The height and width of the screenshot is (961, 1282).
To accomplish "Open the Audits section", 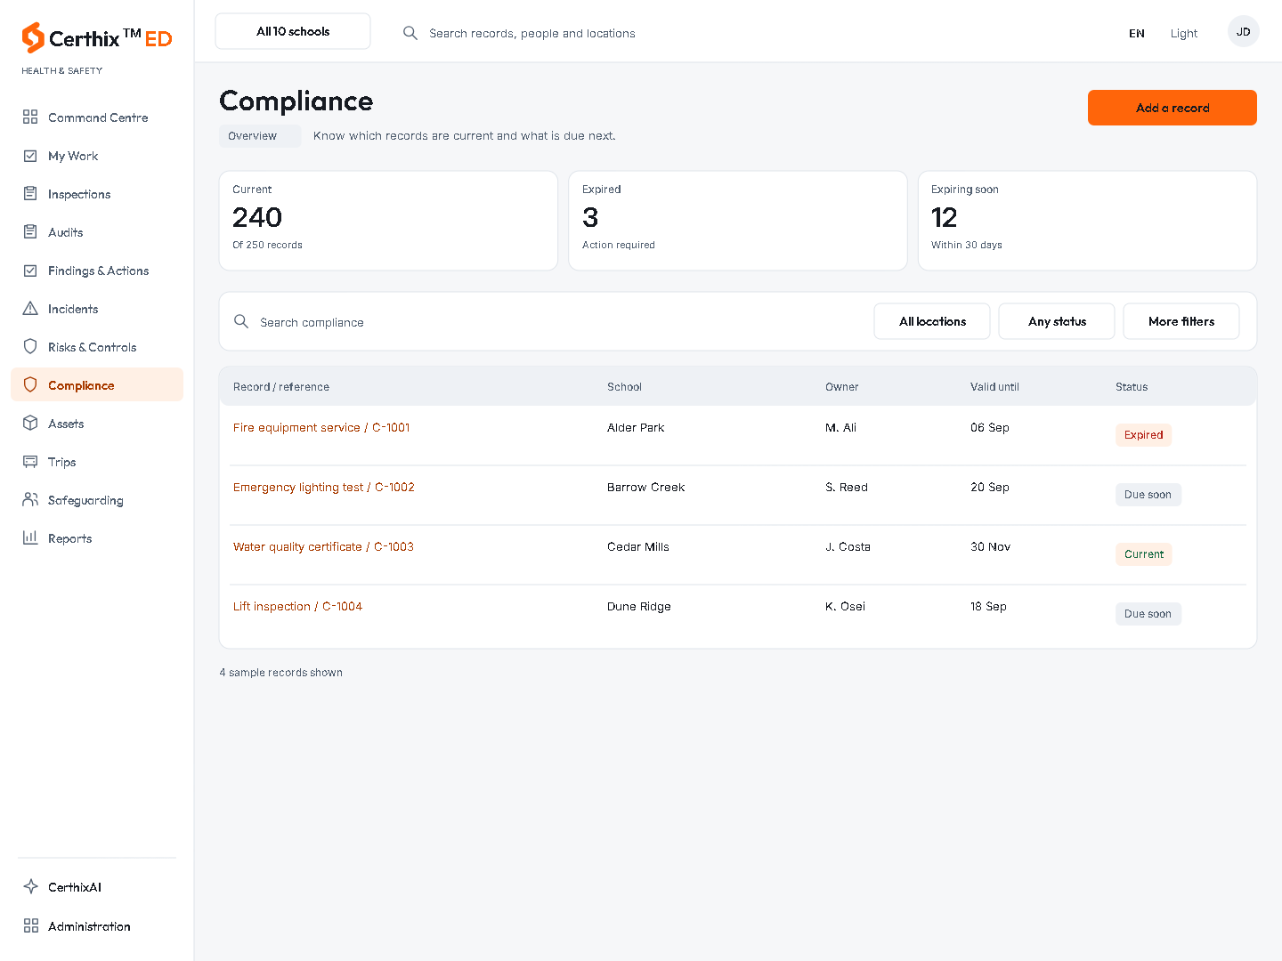I will point(97,232).
